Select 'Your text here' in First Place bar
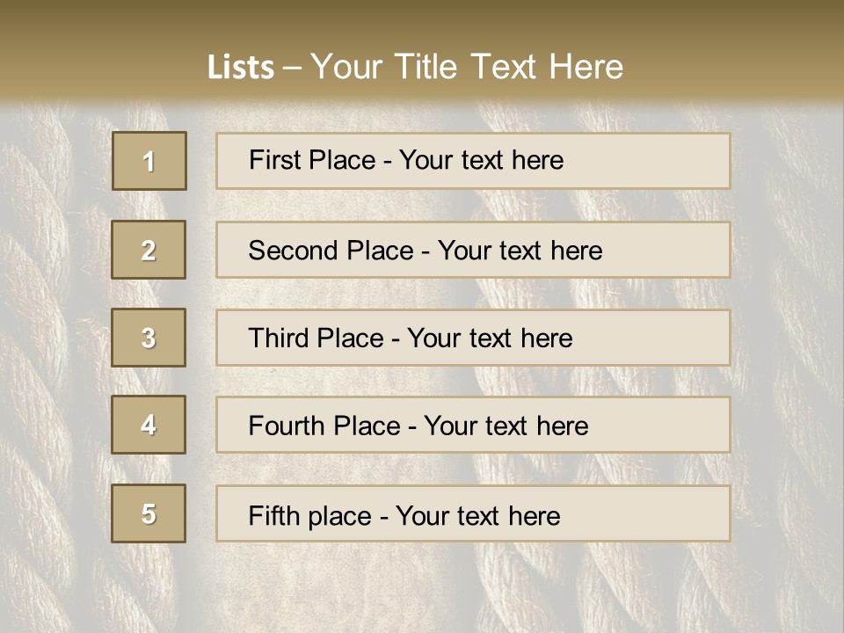844x633 pixels. (x=481, y=160)
